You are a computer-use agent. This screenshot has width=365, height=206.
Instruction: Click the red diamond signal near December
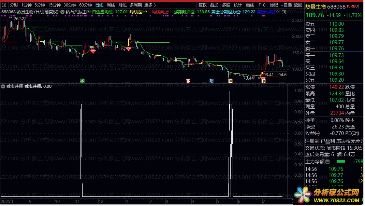tap(93, 51)
